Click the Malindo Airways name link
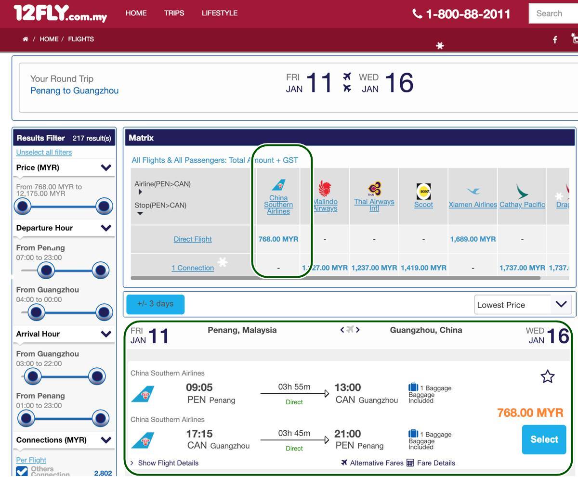578x477 pixels. click(325, 205)
